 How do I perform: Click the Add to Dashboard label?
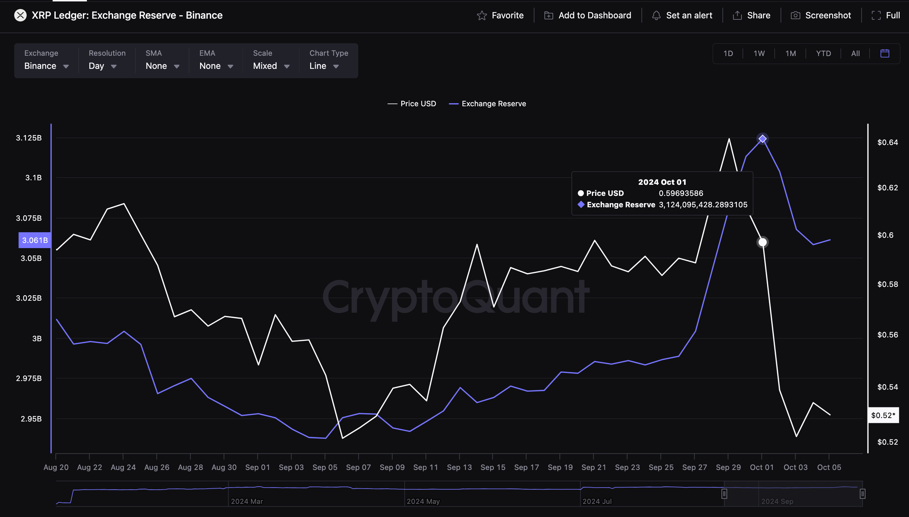coord(595,15)
